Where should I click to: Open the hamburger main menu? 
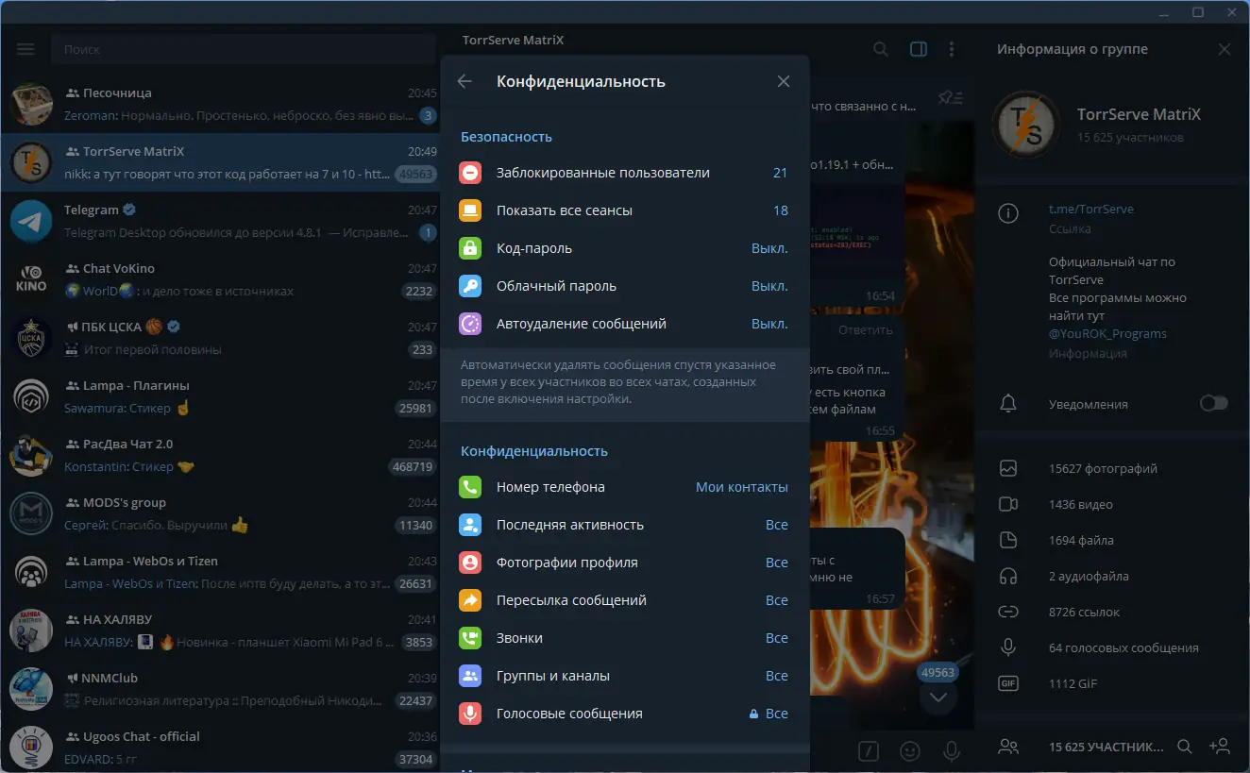25,49
